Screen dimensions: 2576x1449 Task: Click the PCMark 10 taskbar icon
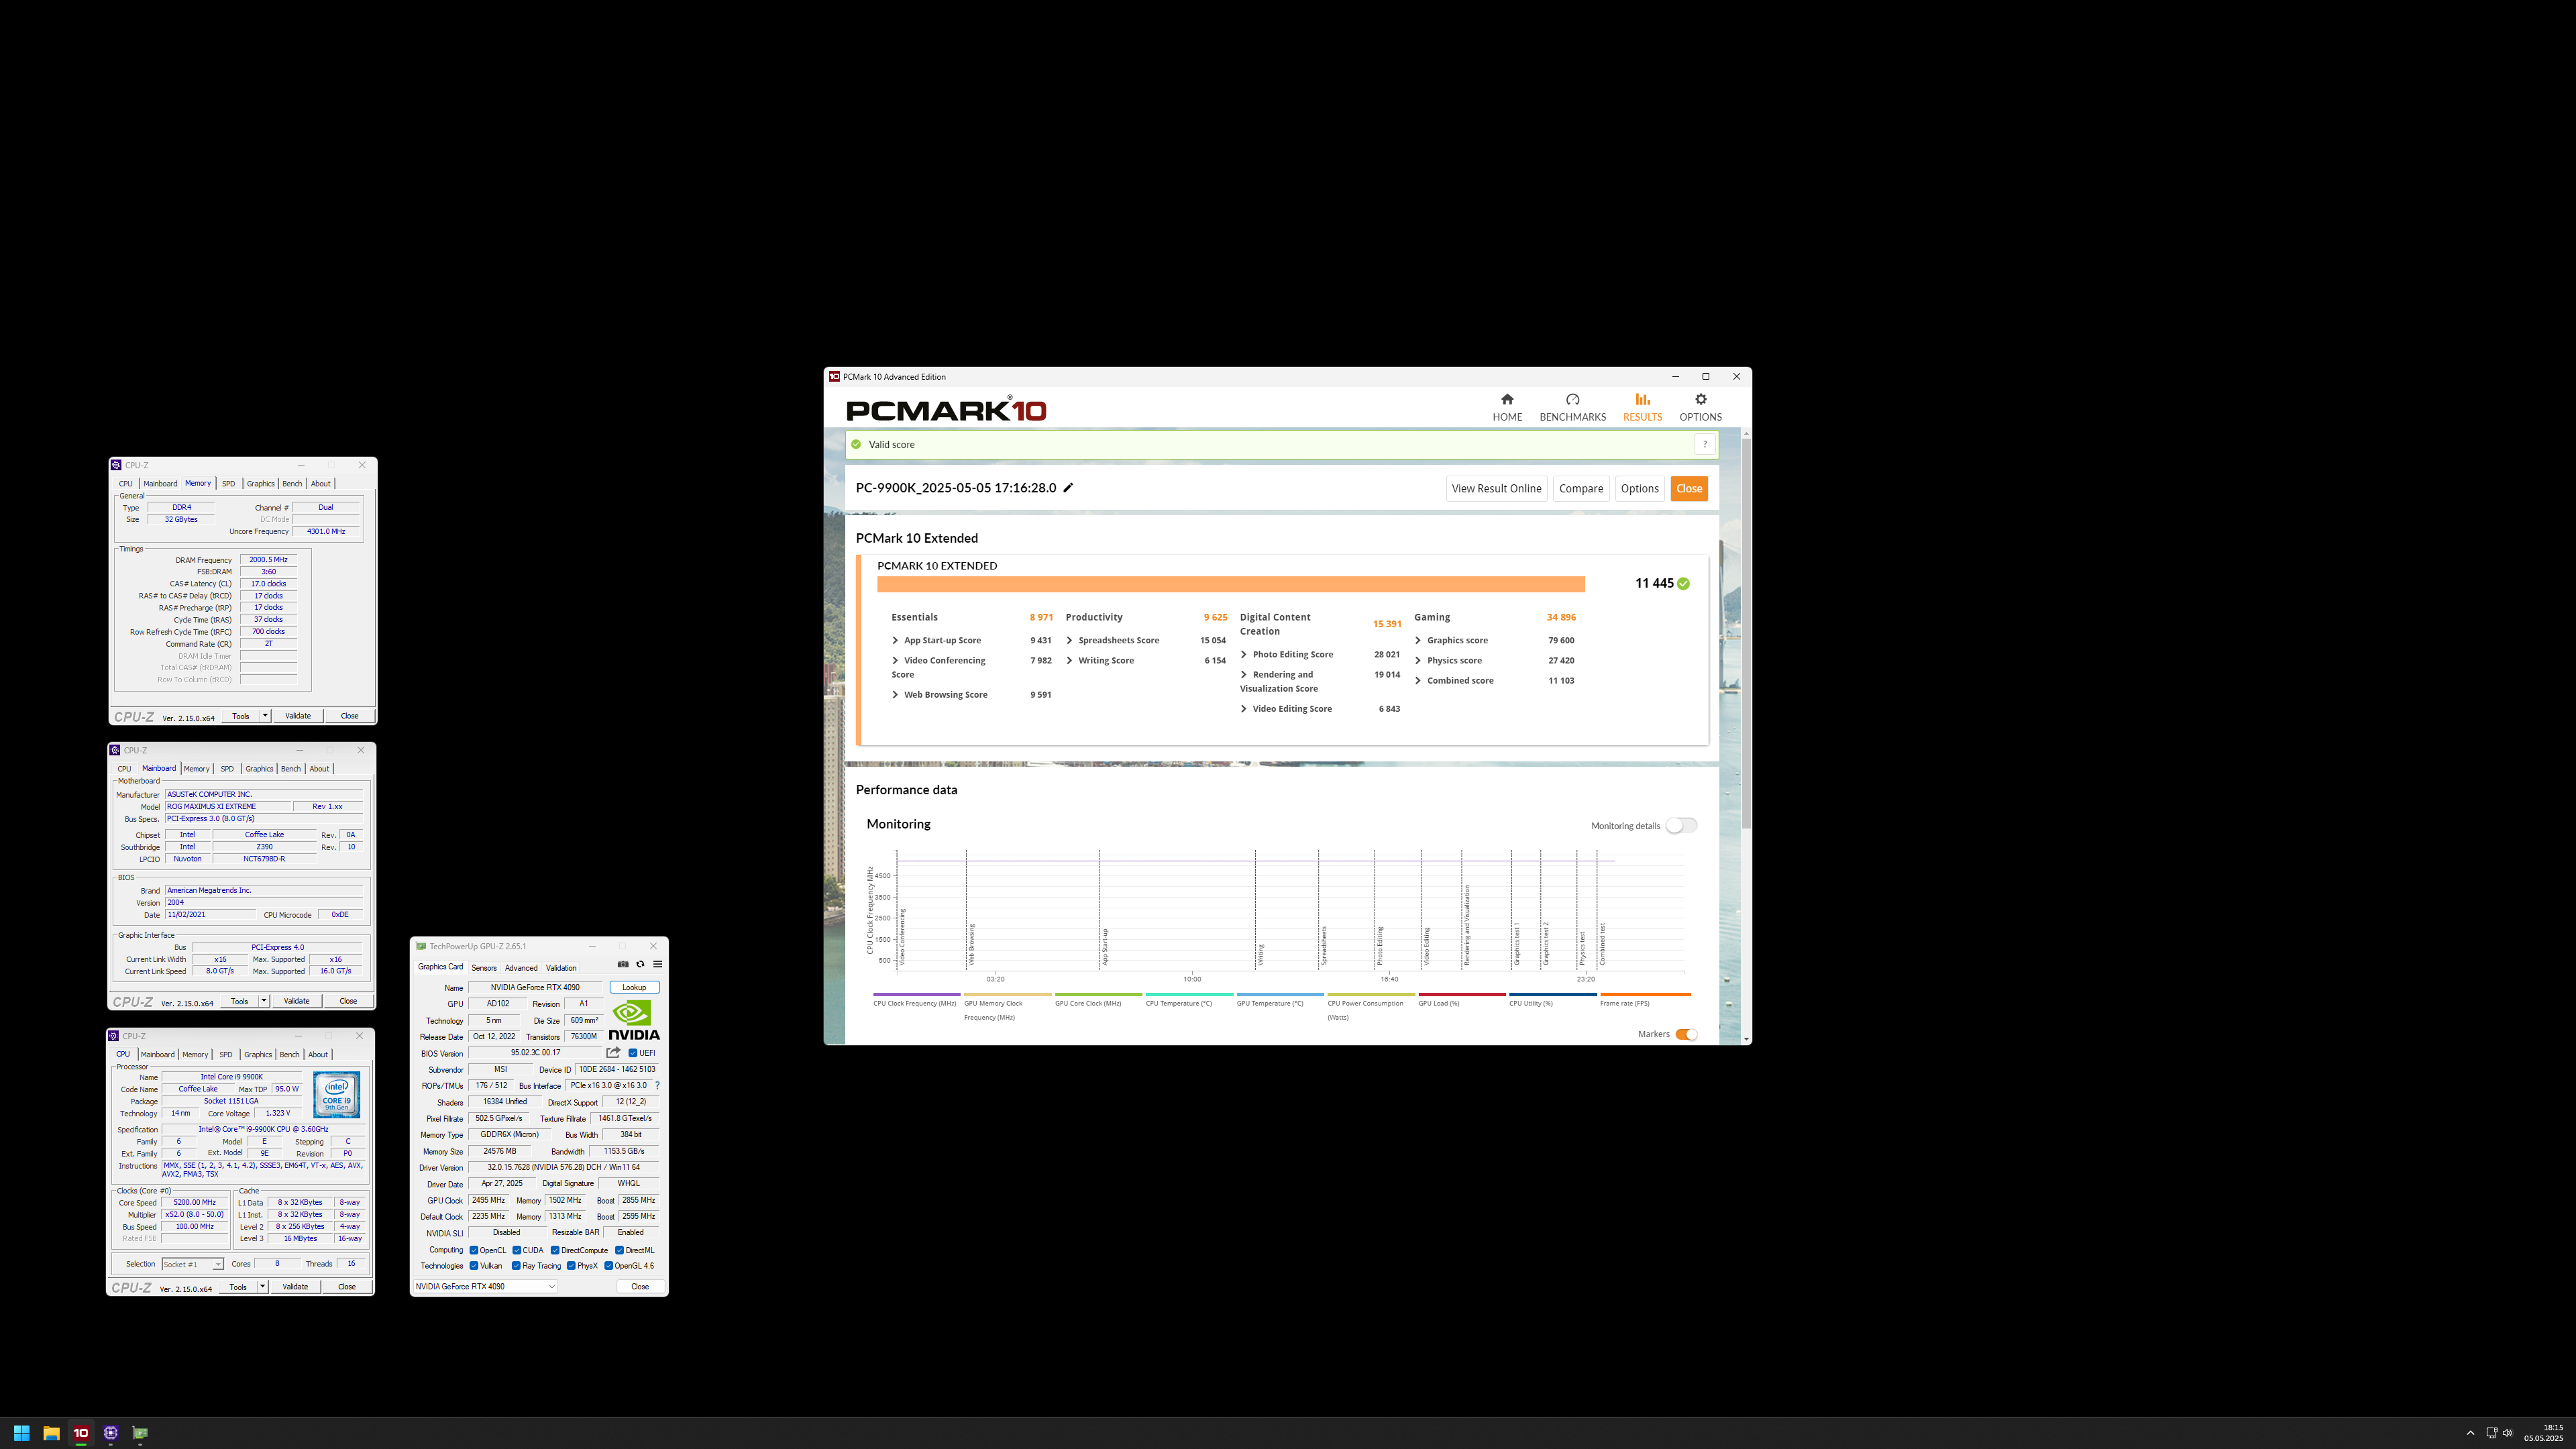pyautogui.click(x=81, y=1433)
